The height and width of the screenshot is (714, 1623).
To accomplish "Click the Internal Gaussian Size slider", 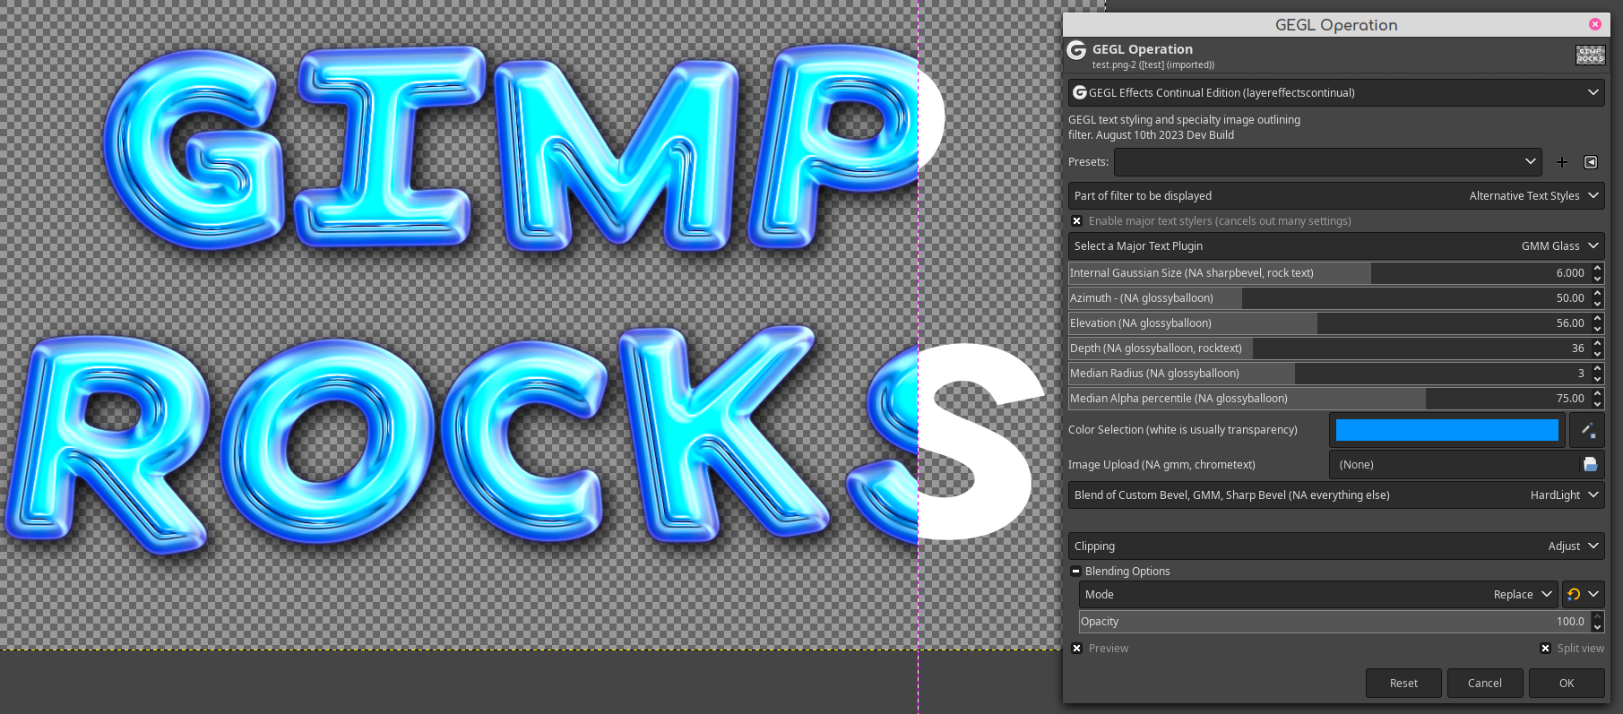I will click(1329, 273).
